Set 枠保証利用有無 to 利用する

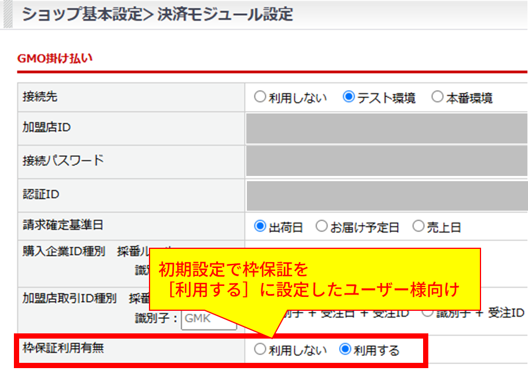click(x=345, y=349)
